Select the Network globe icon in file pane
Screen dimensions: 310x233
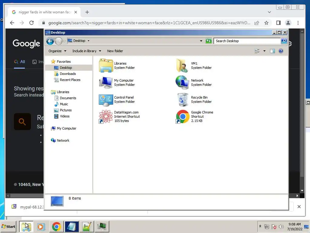[x=182, y=83]
